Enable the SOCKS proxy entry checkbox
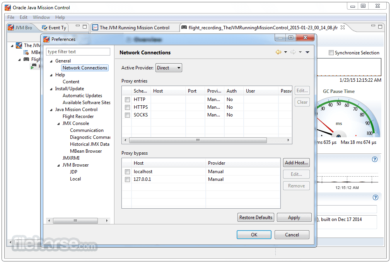The width and height of the screenshot is (391, 263). click(127, 115)
